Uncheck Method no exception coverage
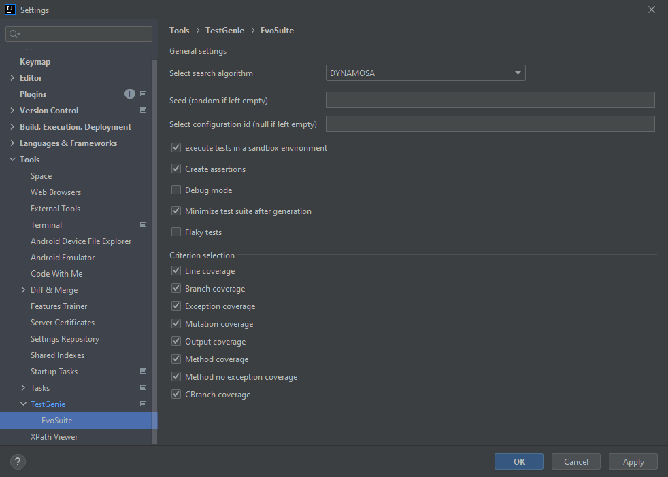The width and height of the screenshot is (668, 477). tap(176, 376)
